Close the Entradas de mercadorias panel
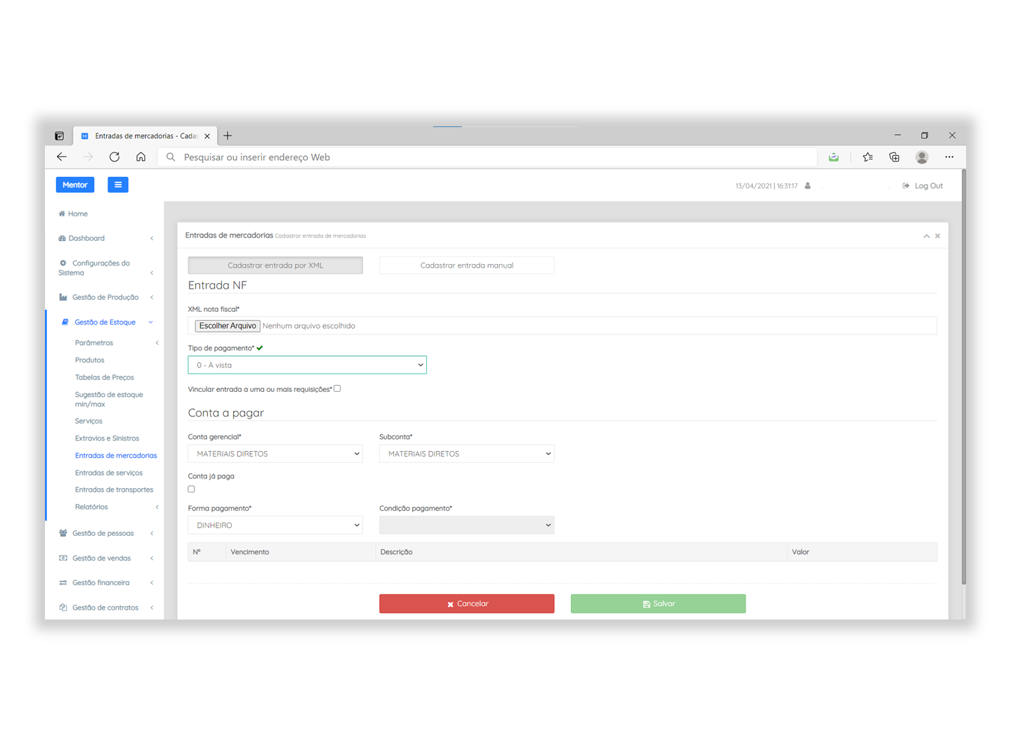The height and width of the screenshot is (753, 1009). coord(937,236)
